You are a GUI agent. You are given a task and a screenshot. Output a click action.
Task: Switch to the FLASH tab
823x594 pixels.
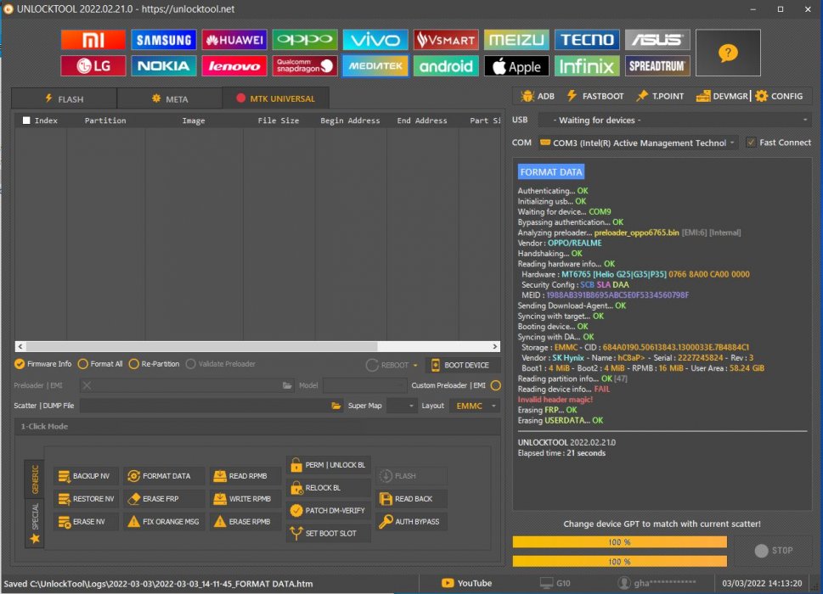tap(64, 98)
